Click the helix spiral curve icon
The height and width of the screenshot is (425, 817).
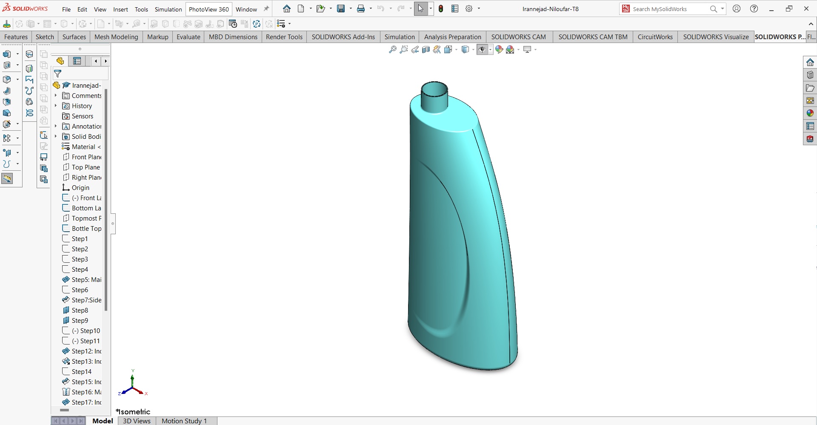pyautogui.click(x=29, y=113)
